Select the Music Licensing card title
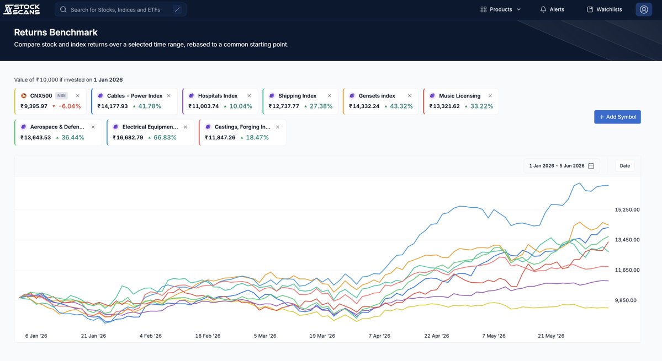The height and width of the screenshot is (361, 662). (460, 95)
